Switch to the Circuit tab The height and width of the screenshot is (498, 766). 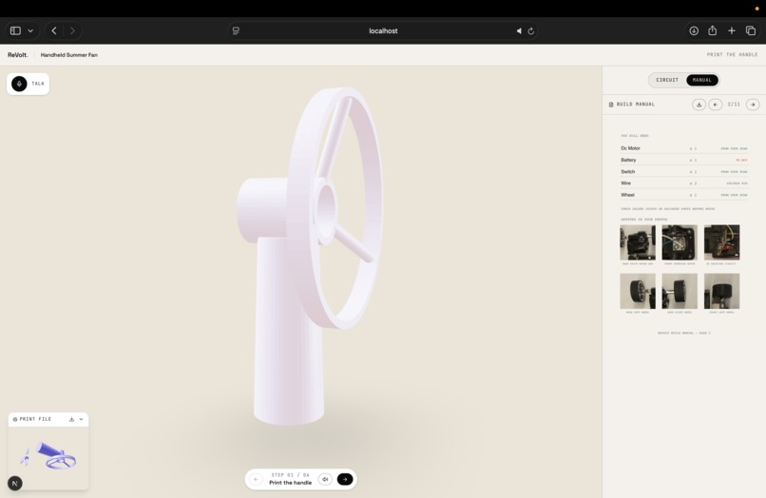[667, 80]
